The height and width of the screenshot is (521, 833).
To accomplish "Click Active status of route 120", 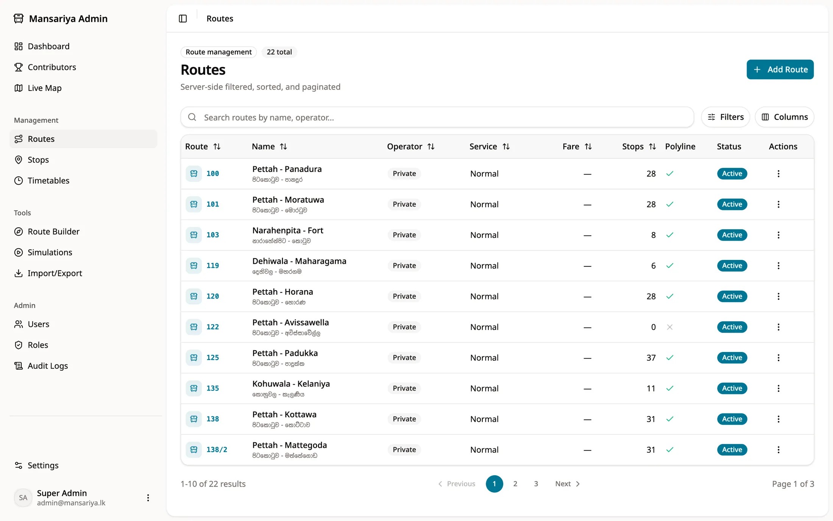I will click(732, 296).
